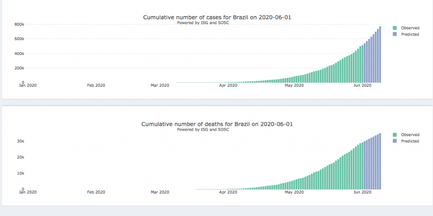Toggle the Observed legend label in cases chart
The width and height of the screenshot is (433, 216).
[x=410, y=28]
